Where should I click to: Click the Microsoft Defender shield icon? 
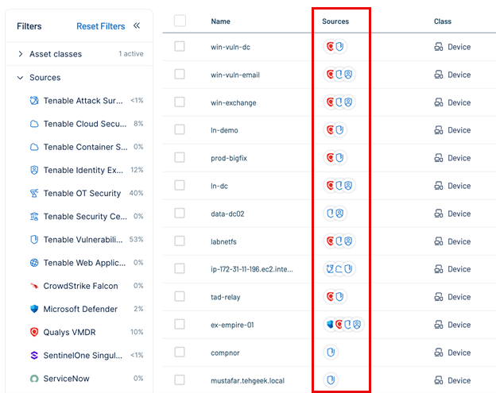(x=34, y=309)
